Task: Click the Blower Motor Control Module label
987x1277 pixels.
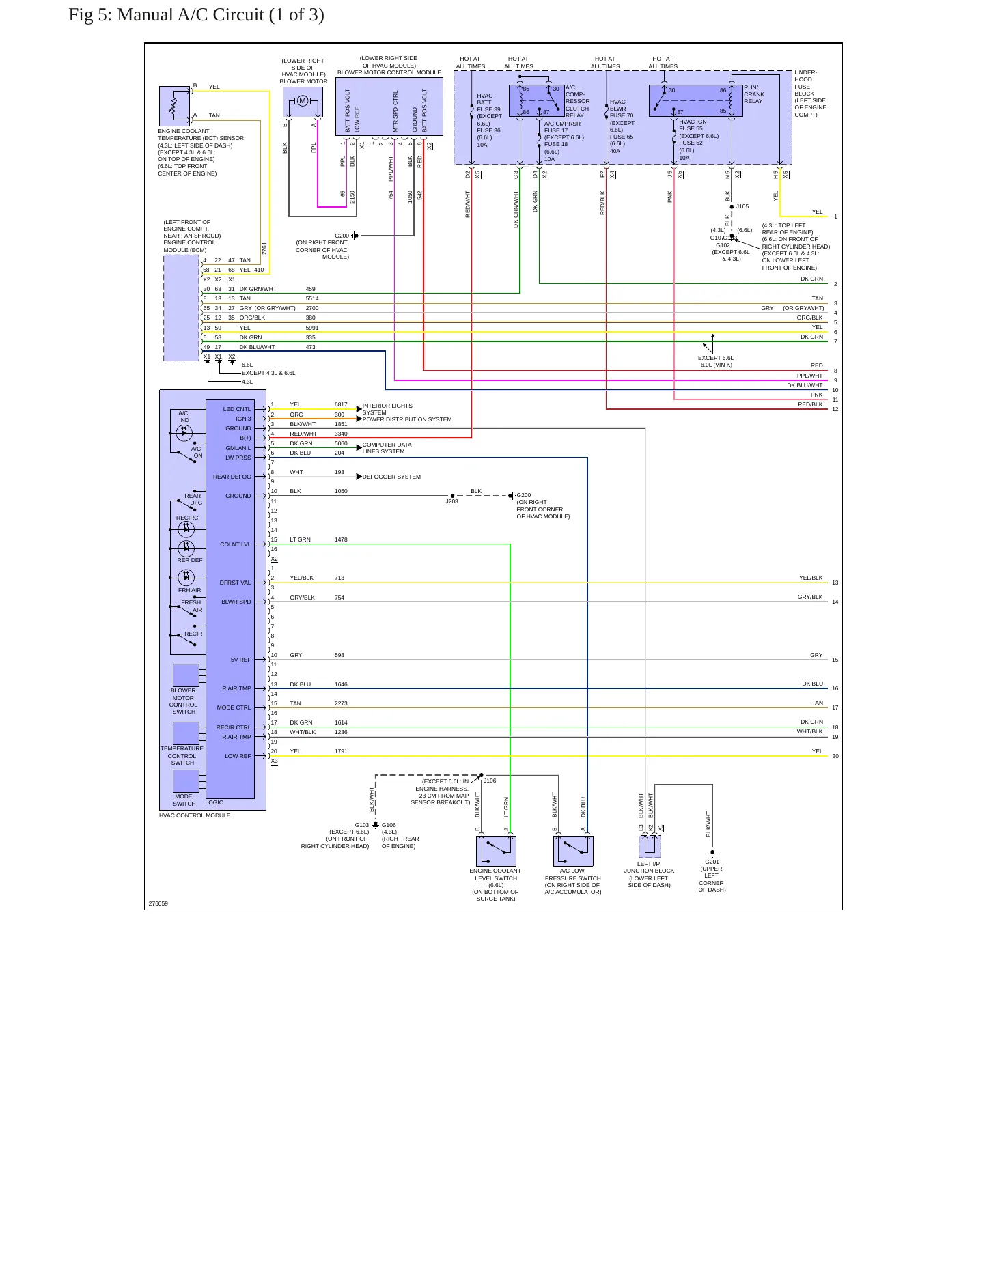Action: [x=389, y=72]
